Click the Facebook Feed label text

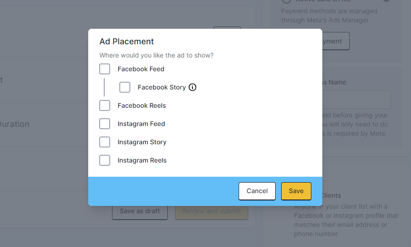click(141, 69)
